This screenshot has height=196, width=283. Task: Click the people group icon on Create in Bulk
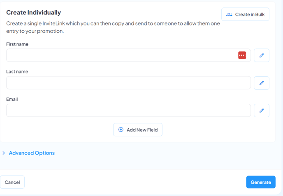(x=229, y=14)
